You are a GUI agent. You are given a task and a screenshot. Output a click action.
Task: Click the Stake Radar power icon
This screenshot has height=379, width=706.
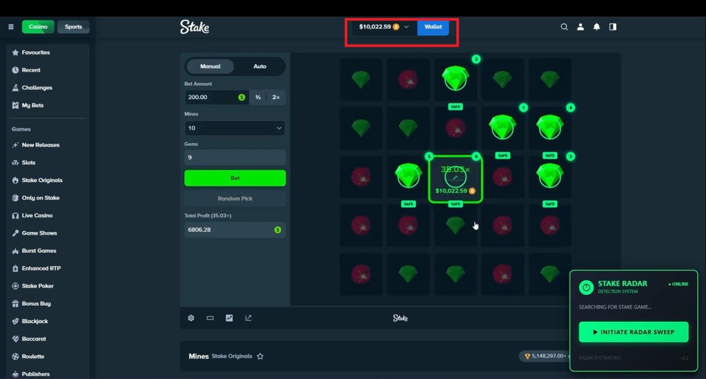pyautogui.click(x=586, y=287)
